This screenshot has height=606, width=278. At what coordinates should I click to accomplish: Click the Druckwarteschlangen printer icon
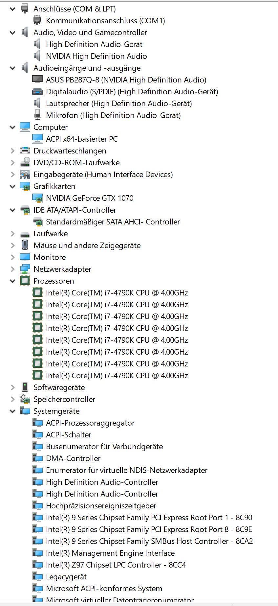click(x=25, y=151)
